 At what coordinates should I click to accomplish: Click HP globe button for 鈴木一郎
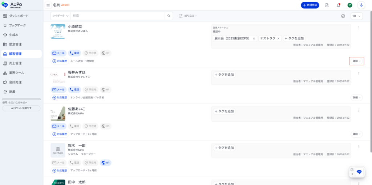[x=105, y=163]
